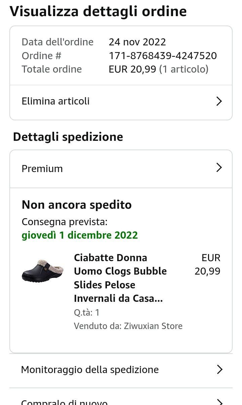Tap the giovedì 1 dicembre 2022 delivery date
The image size is (242, 405).
(80, 235)
